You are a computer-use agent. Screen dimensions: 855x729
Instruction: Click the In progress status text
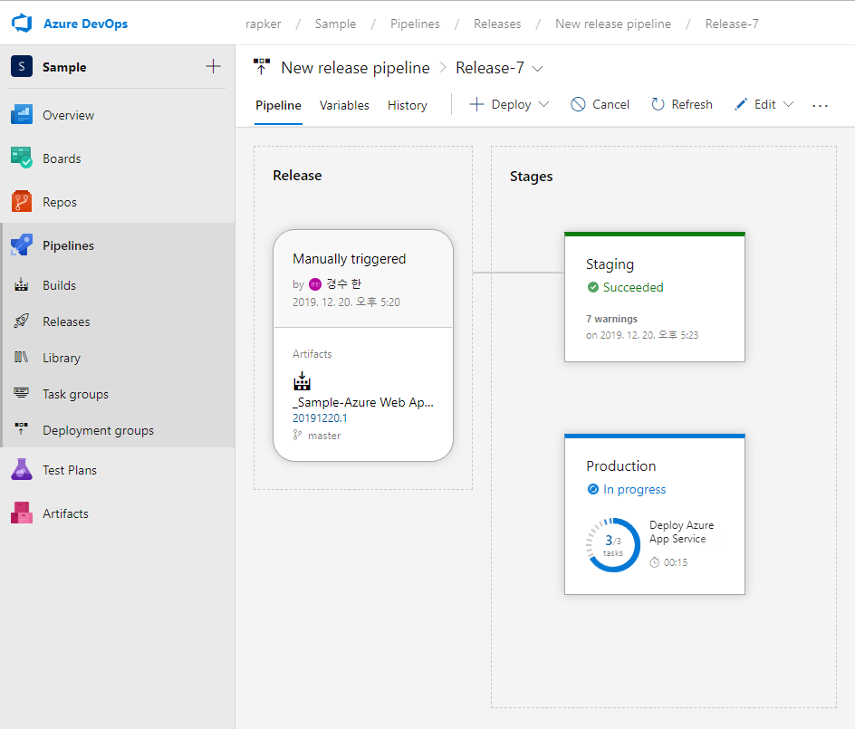634,489
